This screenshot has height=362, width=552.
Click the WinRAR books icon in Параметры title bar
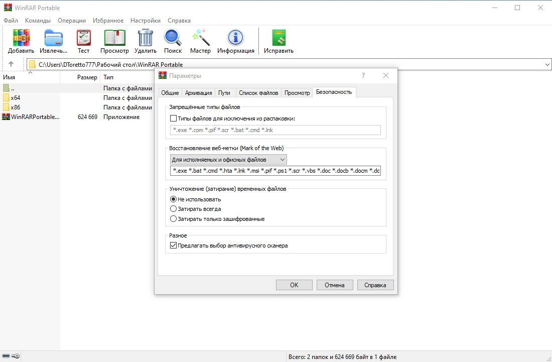click(162, 75)
